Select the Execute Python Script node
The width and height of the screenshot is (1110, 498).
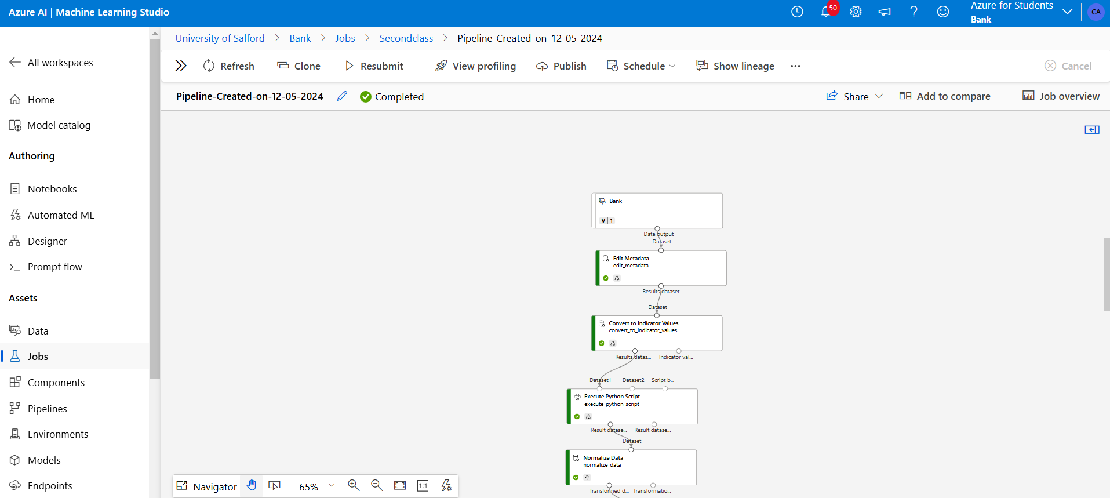coord(632,406)
